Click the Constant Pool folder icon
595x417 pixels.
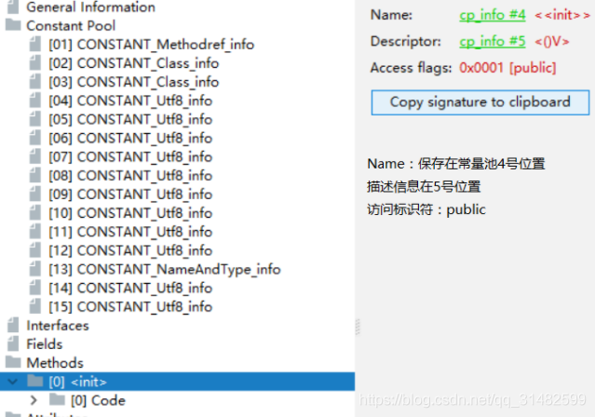click(x=13, y=25)
